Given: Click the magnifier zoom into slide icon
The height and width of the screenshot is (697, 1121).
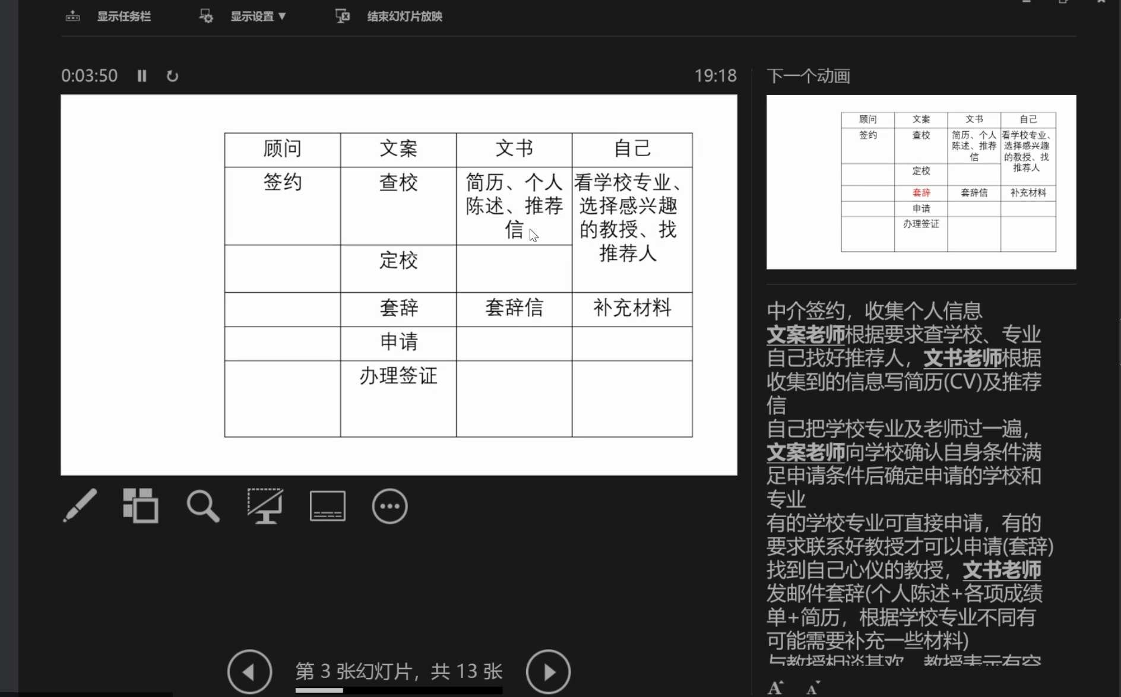Looking at the screenshot, I should (203, 506).
